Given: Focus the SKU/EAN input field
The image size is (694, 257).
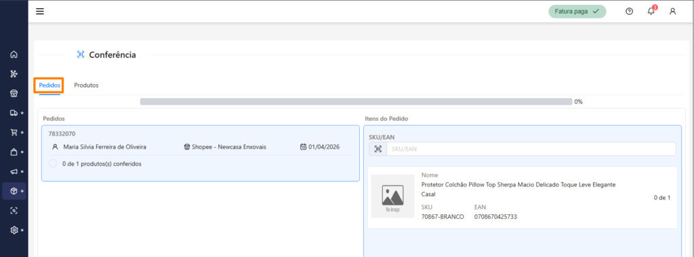Looking at the screenshot, I should (x=531, y=149).
